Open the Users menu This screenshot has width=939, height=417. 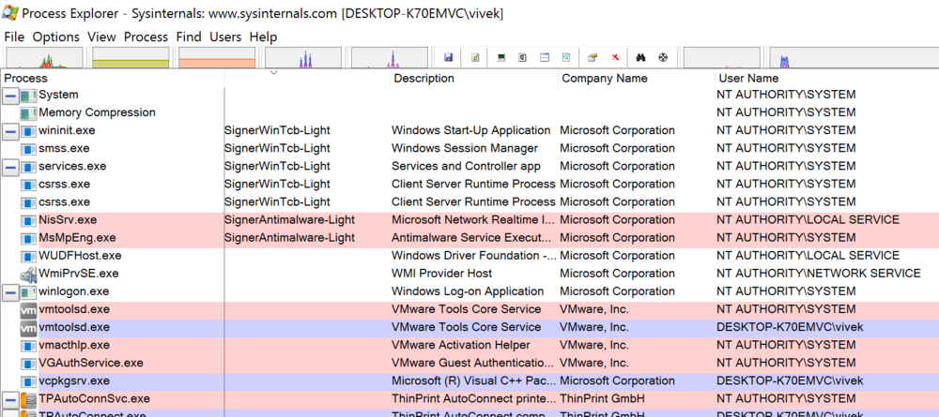225,37
